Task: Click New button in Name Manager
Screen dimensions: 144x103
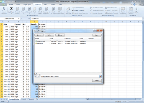Action: tap(39, 35)
